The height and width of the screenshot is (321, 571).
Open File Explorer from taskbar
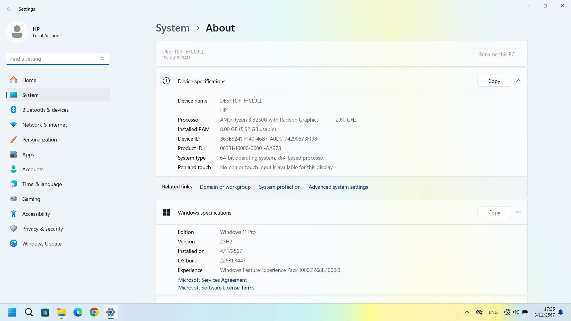pyautogui.click(x=62, y=312)
